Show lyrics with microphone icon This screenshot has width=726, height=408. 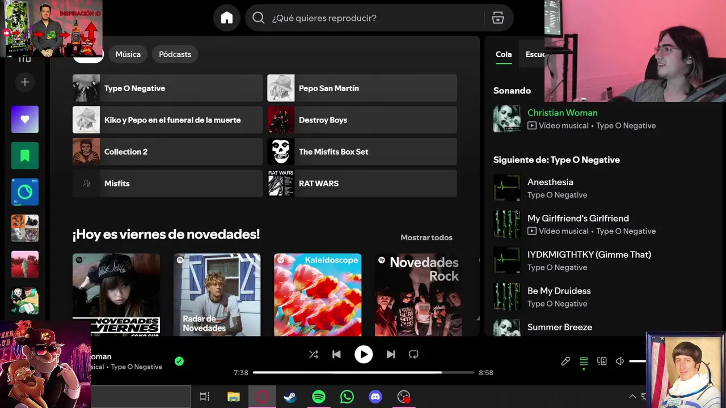(565, 361)
